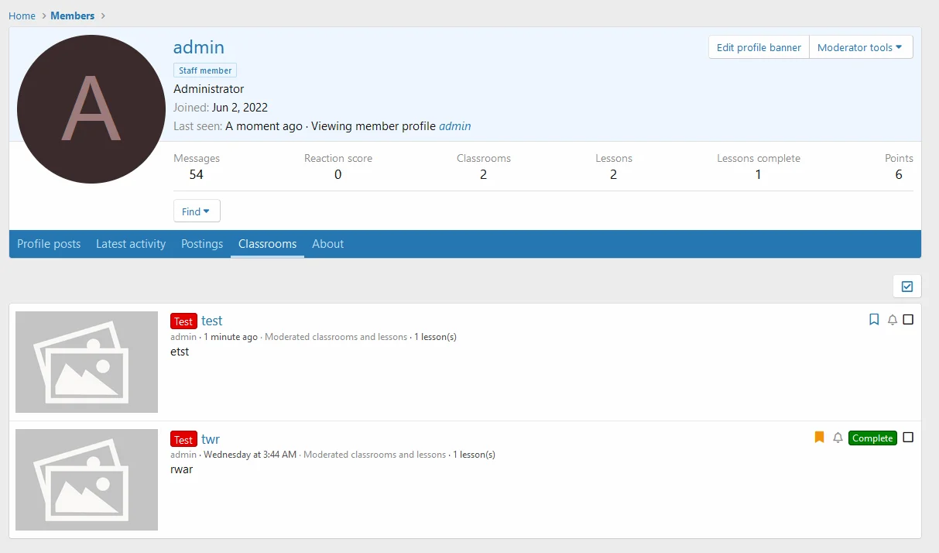Select the About tab
This screenshot has height=553, width=939.
point(327,244)
